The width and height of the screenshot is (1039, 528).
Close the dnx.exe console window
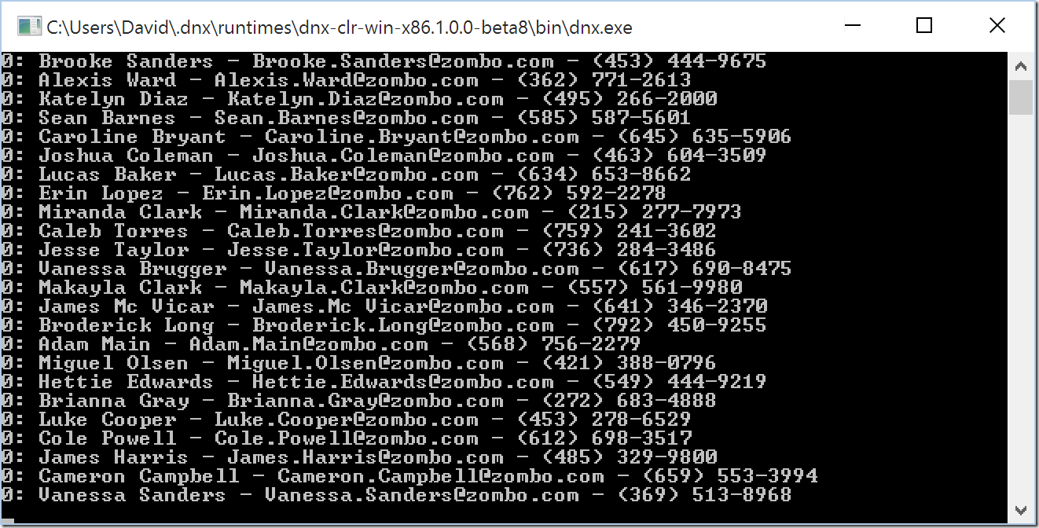[x=997, y=26]
